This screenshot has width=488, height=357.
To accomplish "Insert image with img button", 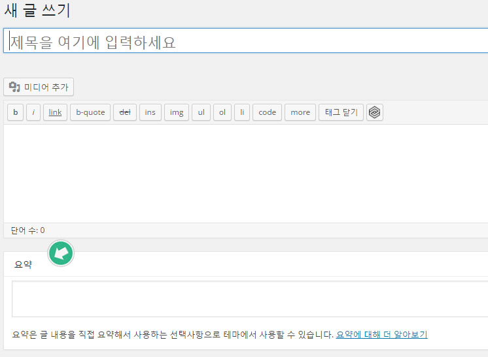I will [x=177, y=112].
